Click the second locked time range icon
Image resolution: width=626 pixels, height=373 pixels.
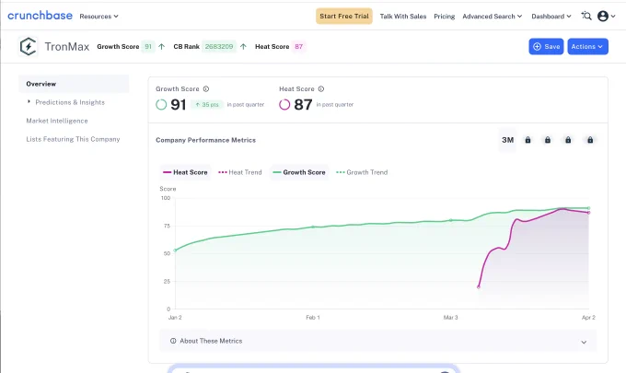548,140
